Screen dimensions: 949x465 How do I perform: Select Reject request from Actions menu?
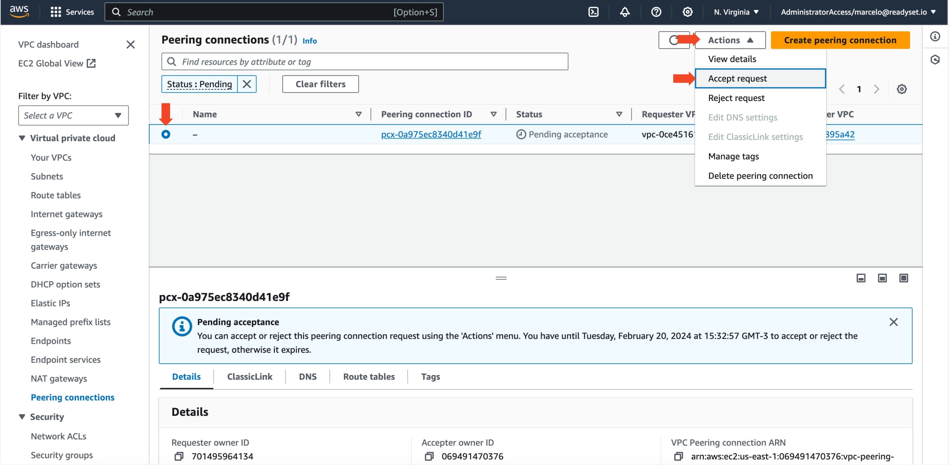pos(736,97)
